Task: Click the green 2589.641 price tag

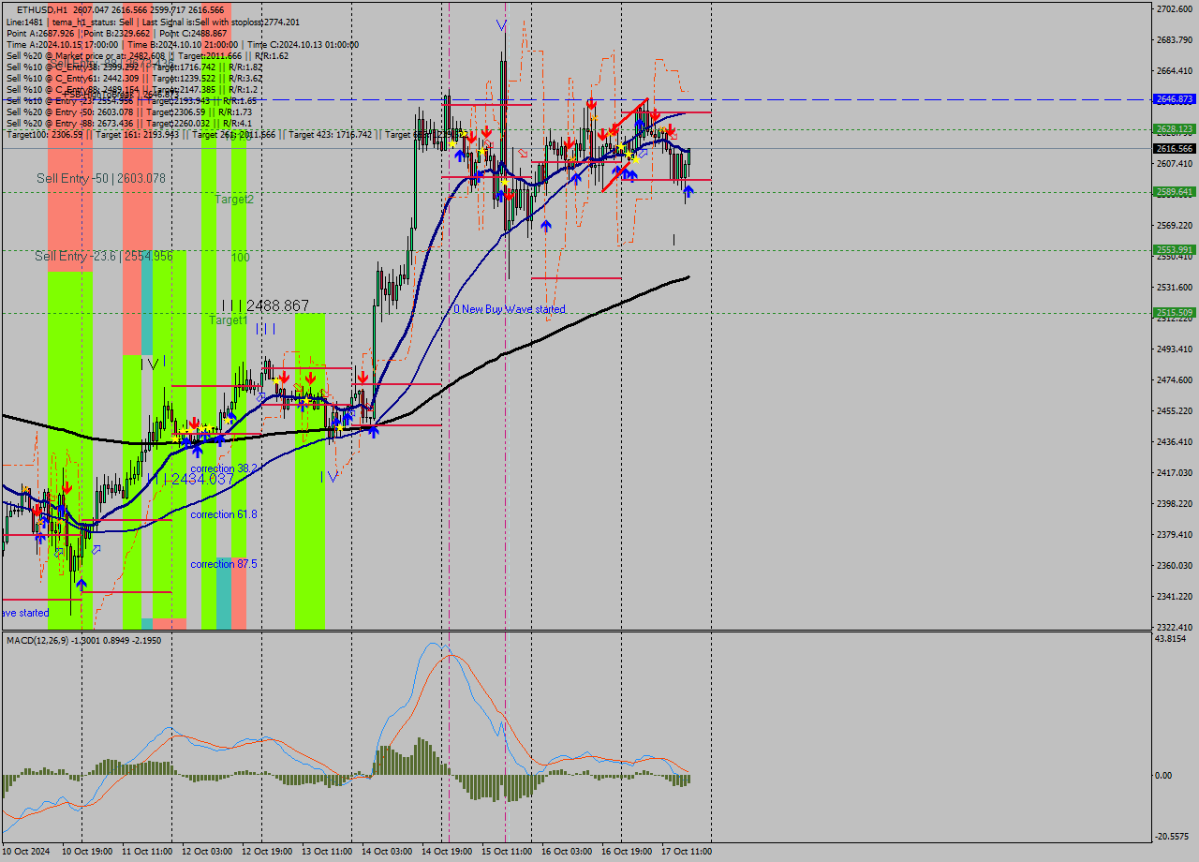Action: [1174, 192]
